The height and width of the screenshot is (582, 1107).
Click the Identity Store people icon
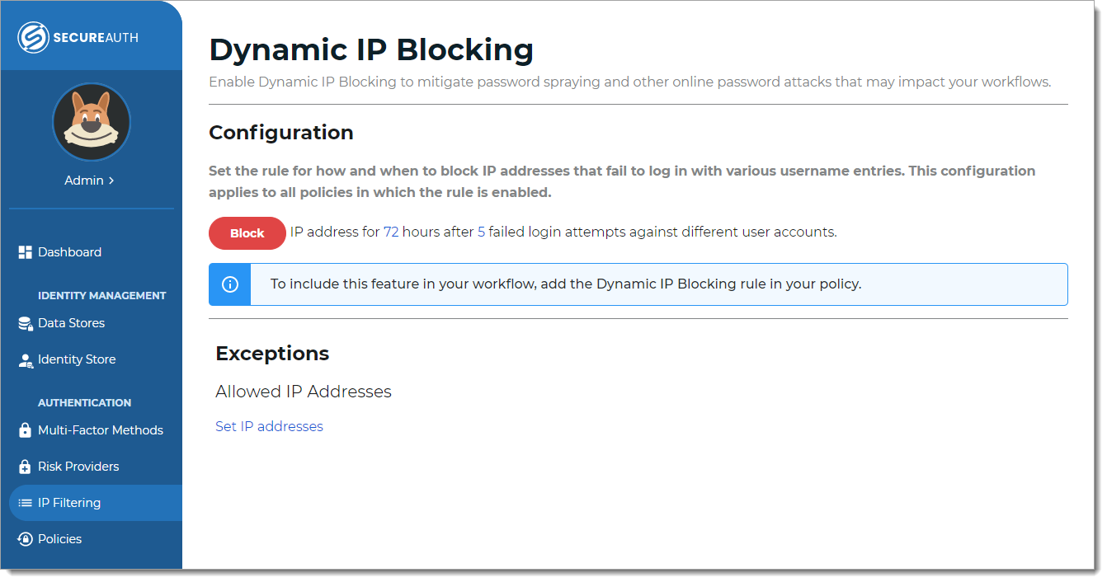(x=24, y=359)
